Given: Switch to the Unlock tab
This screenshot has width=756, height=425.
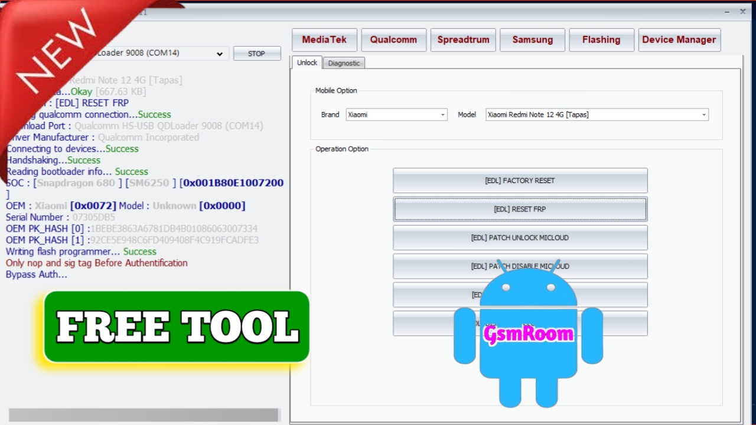Looking at the screenshot, I should tap(307, 63).
